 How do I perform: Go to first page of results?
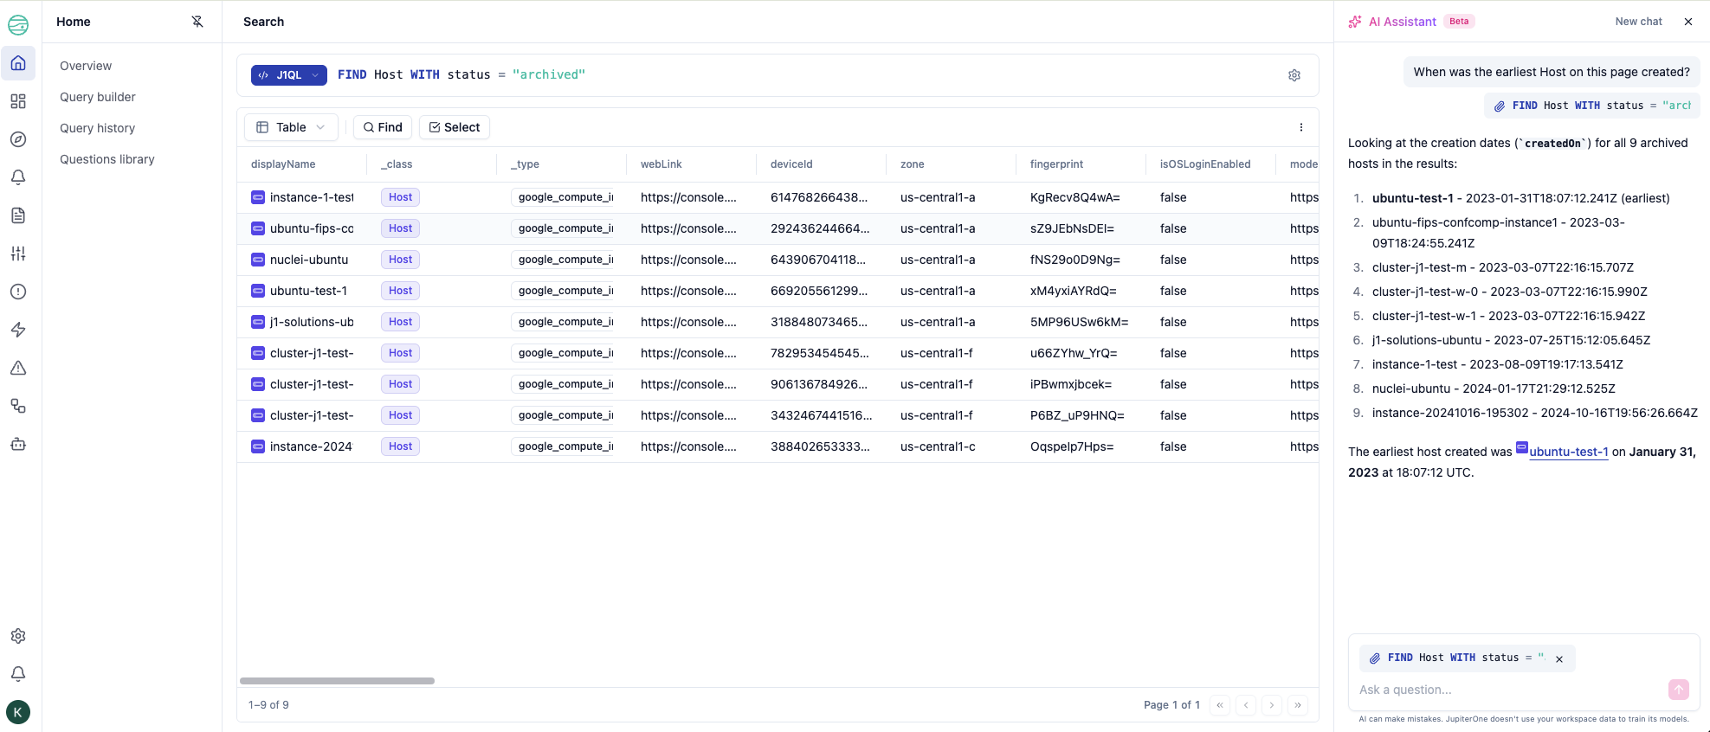point(1220,705)
